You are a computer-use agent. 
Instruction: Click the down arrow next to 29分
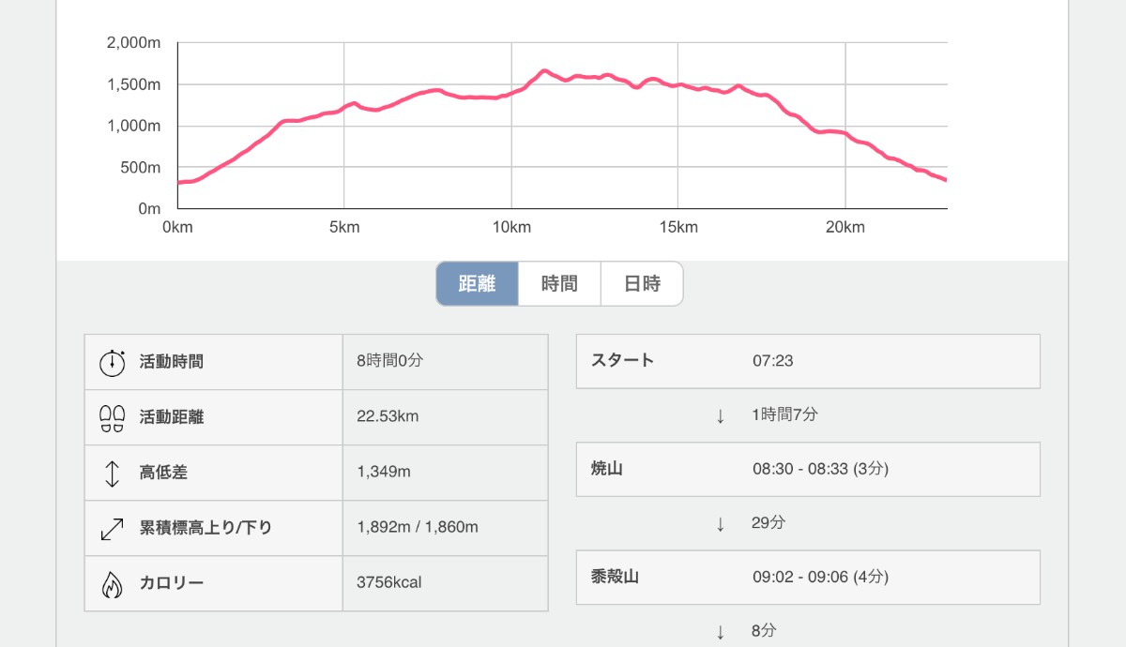tap(721, 523)
